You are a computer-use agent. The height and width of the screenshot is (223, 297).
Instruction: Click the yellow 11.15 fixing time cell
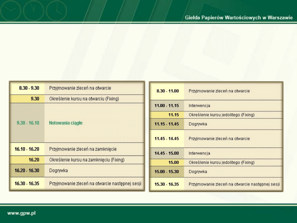pyautogui.click(x=173, y=115)
